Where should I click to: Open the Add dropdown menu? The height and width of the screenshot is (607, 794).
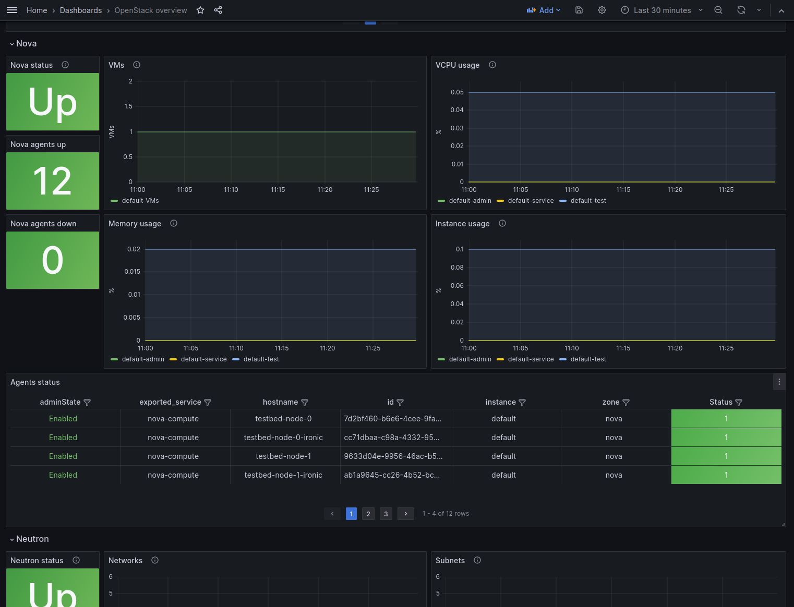point(544,10)
